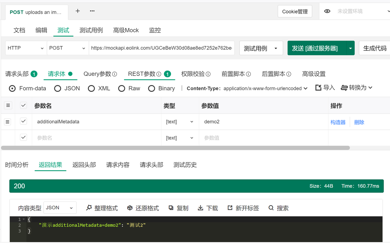The height and width of the screenshot is (245, 390).
Task: Switch to the 测试用例 tab
Action: 91,30
